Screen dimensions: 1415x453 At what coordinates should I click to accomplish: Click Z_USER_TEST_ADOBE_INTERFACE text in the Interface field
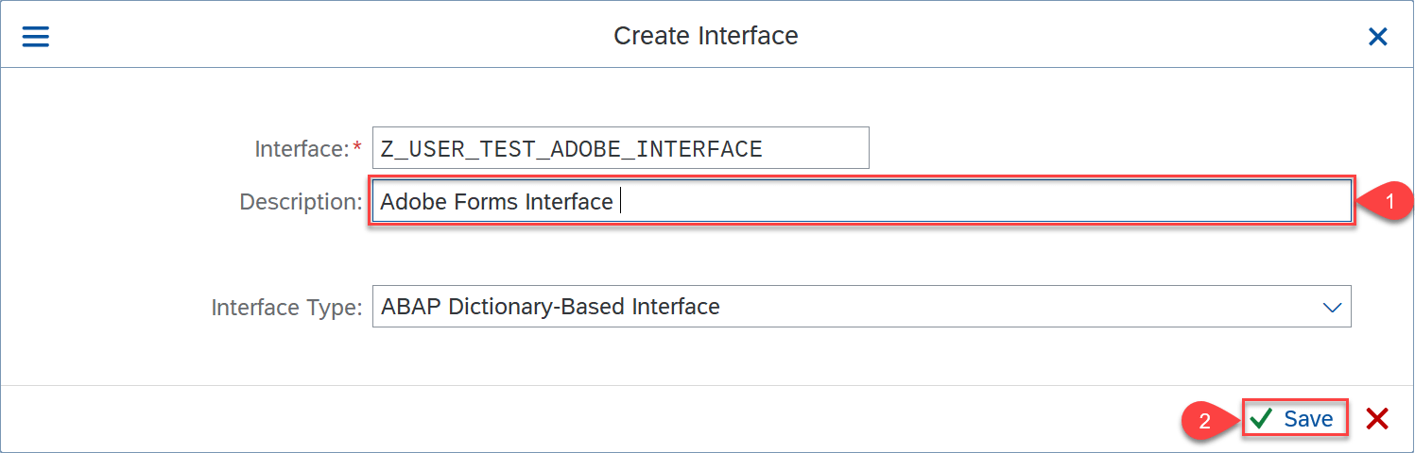(571, 149)
